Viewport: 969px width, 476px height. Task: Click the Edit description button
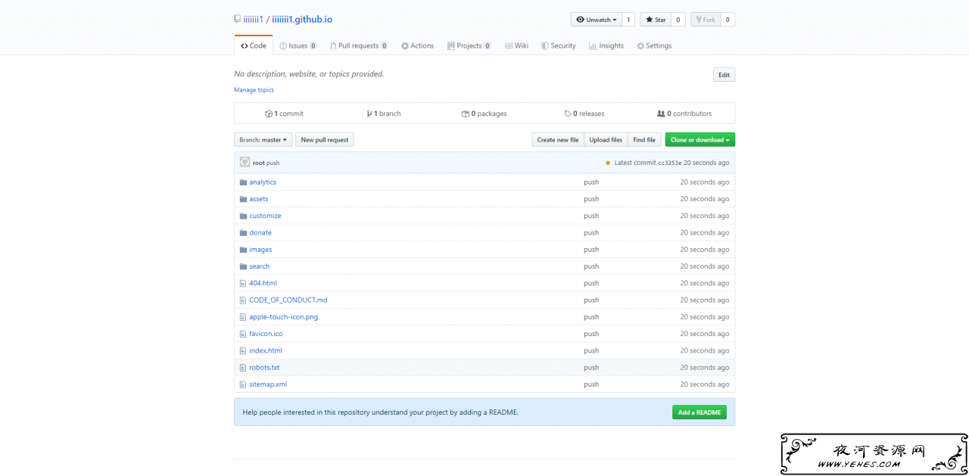724,75
